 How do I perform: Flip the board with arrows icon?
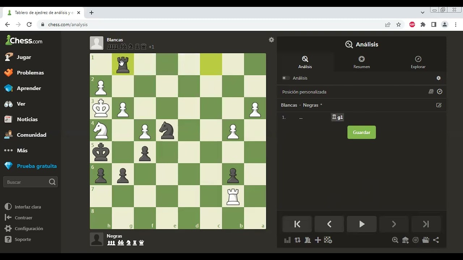pos(297,240)
